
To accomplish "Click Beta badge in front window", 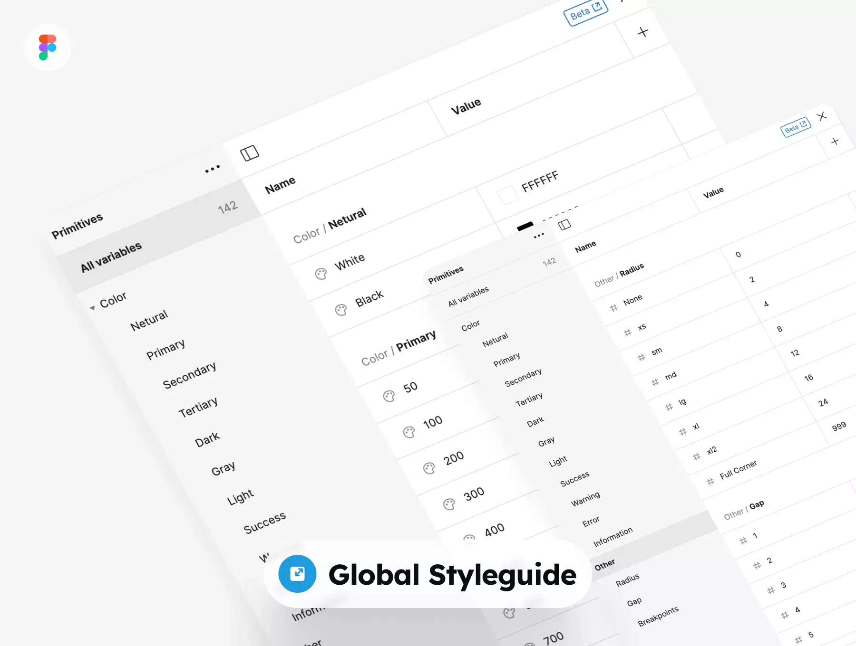I will click(796, 127).
